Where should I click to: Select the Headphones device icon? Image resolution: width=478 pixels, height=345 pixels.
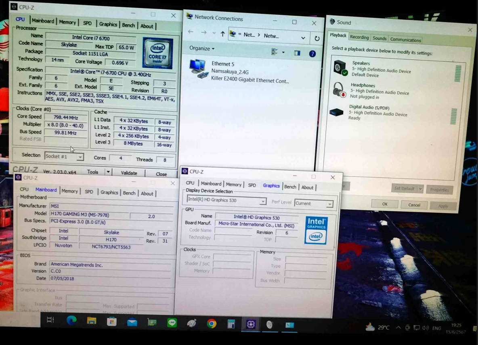tap(339, 90)
